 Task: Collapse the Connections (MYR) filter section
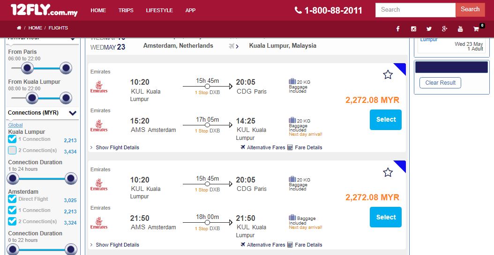73,113
